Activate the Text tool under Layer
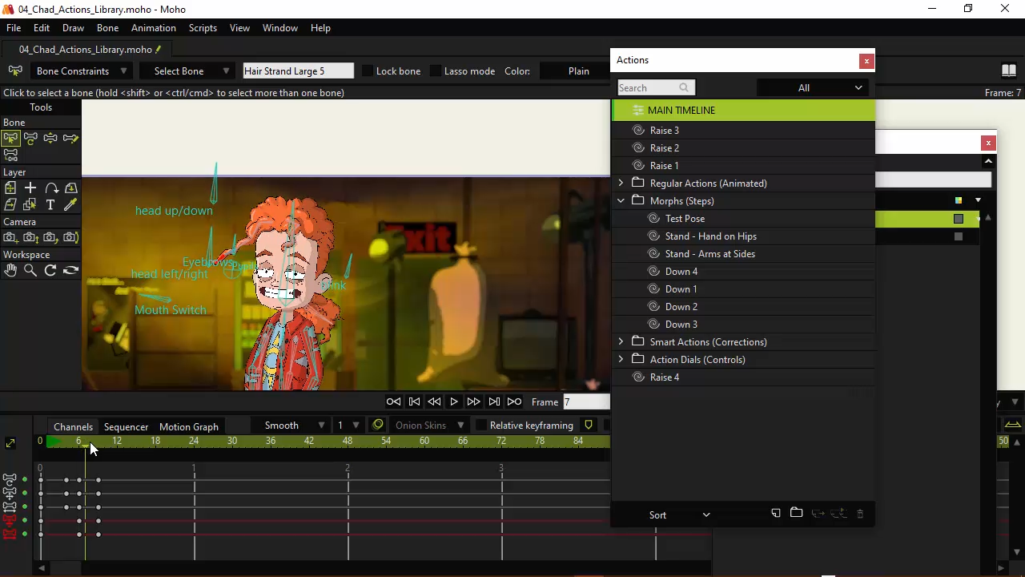The image size is (1025, 577). [x=50, y=204]
